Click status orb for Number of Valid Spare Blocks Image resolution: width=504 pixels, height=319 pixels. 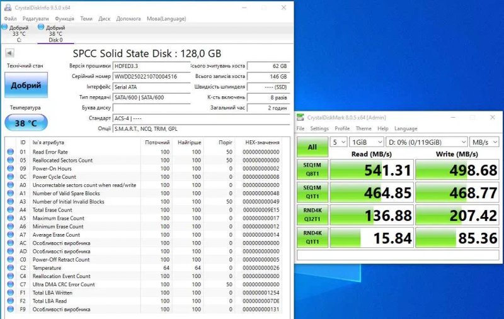10,193
